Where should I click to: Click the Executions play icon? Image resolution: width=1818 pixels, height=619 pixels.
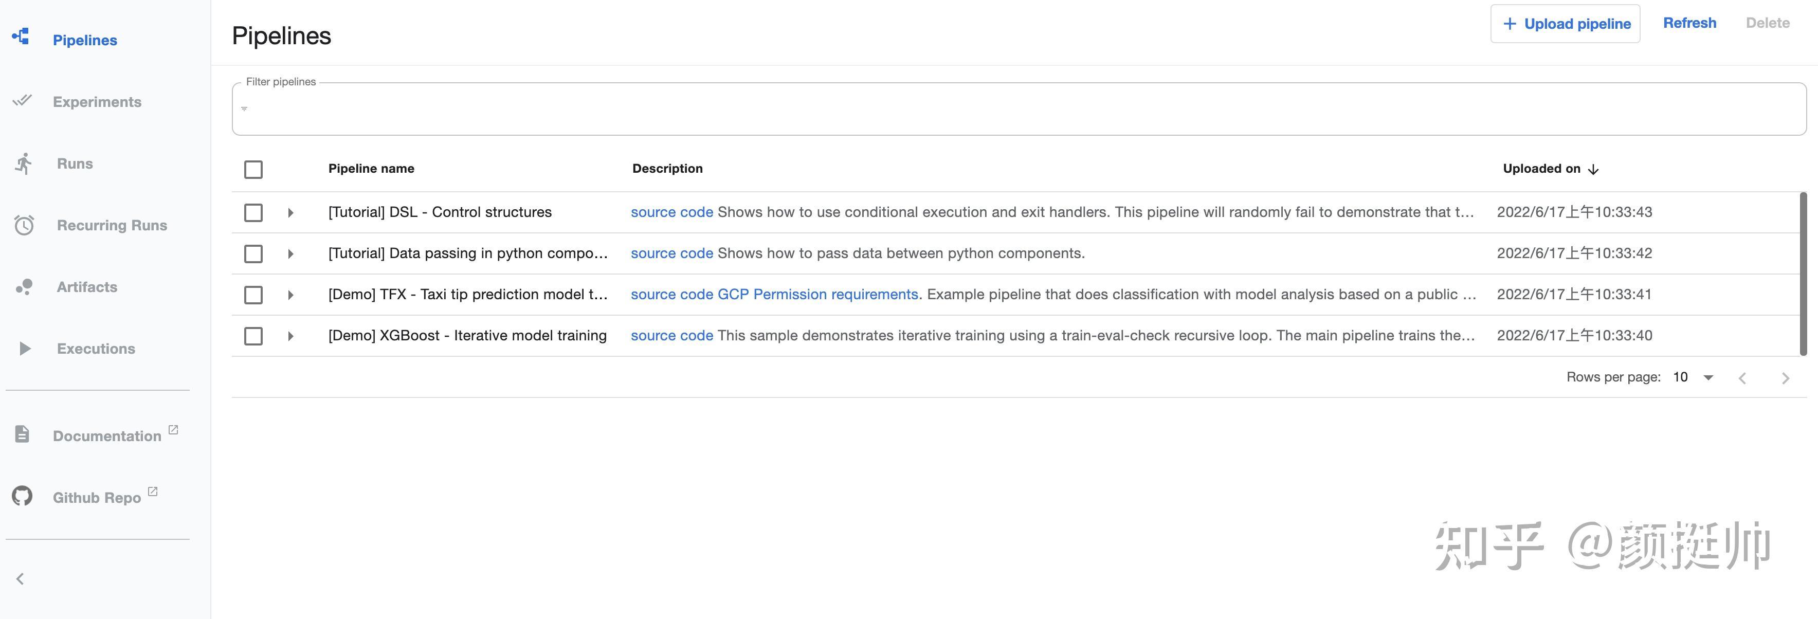(x=25, y=349)
